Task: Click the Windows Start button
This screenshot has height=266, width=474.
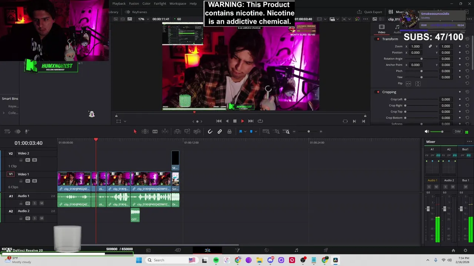Action: pos(139,260)
